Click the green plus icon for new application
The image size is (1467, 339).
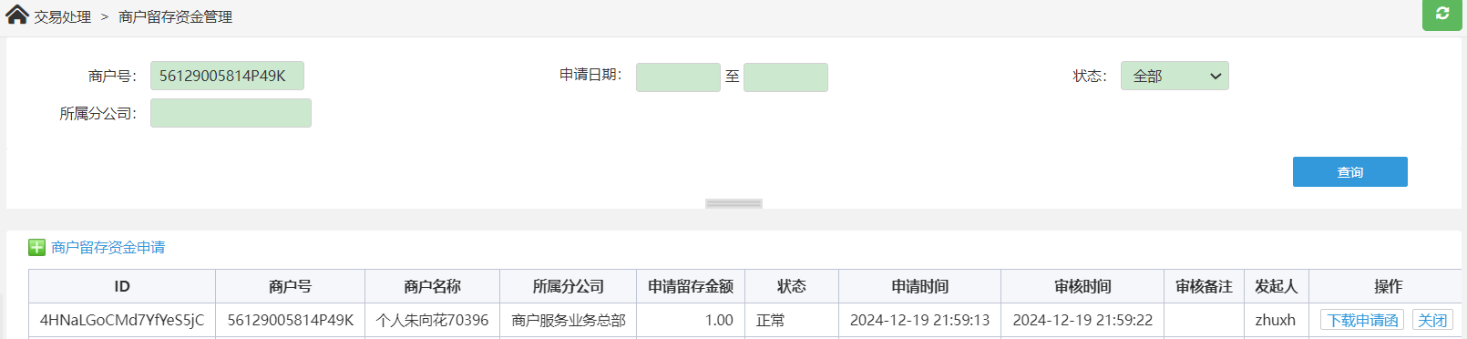point(36,247)
